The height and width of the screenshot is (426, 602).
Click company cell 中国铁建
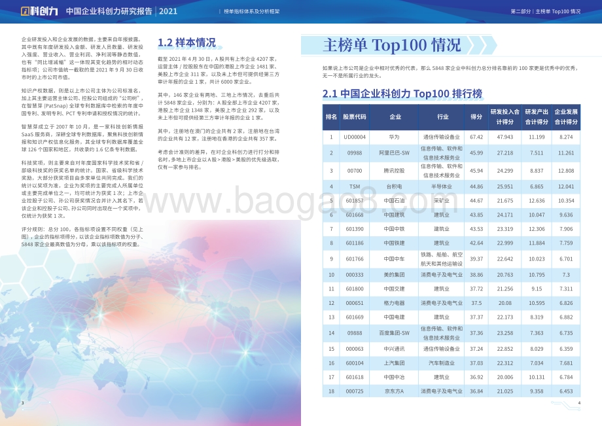click(x=394, y=243)
